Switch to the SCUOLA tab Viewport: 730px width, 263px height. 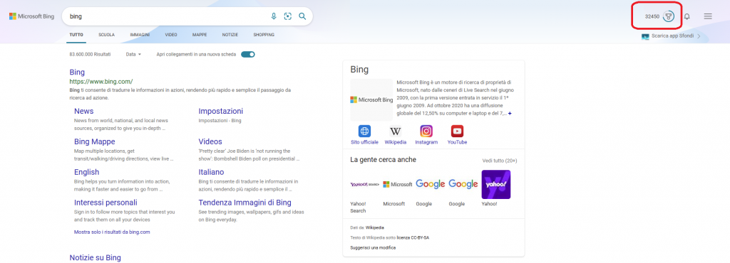(x=107, y=35)
